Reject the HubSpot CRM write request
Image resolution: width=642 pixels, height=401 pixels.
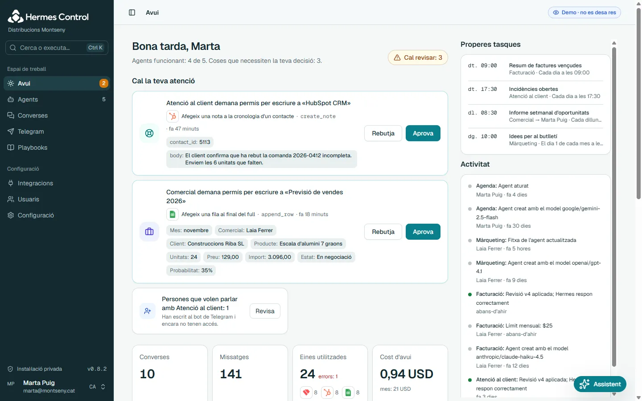[x=383, y=133]
